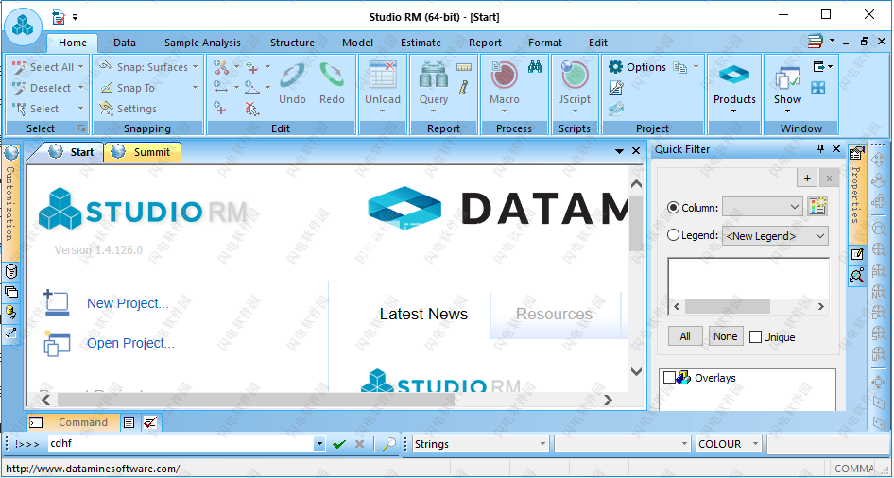The height and width of the screenshot is (478, 894).
Task: Select the Legend radio button
Action: tap(673, 234)
